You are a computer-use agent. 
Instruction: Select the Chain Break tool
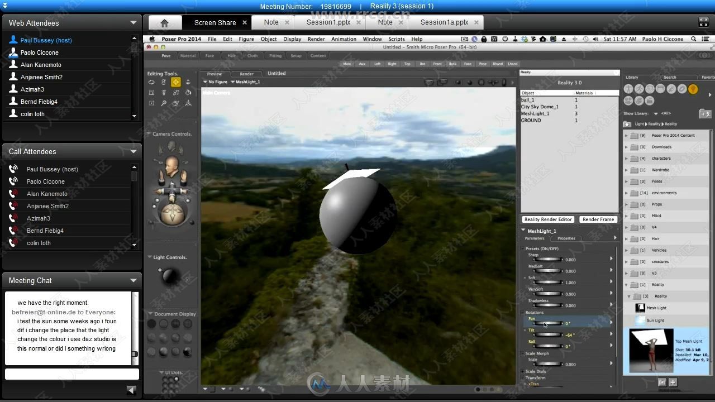tap(176, 93)
